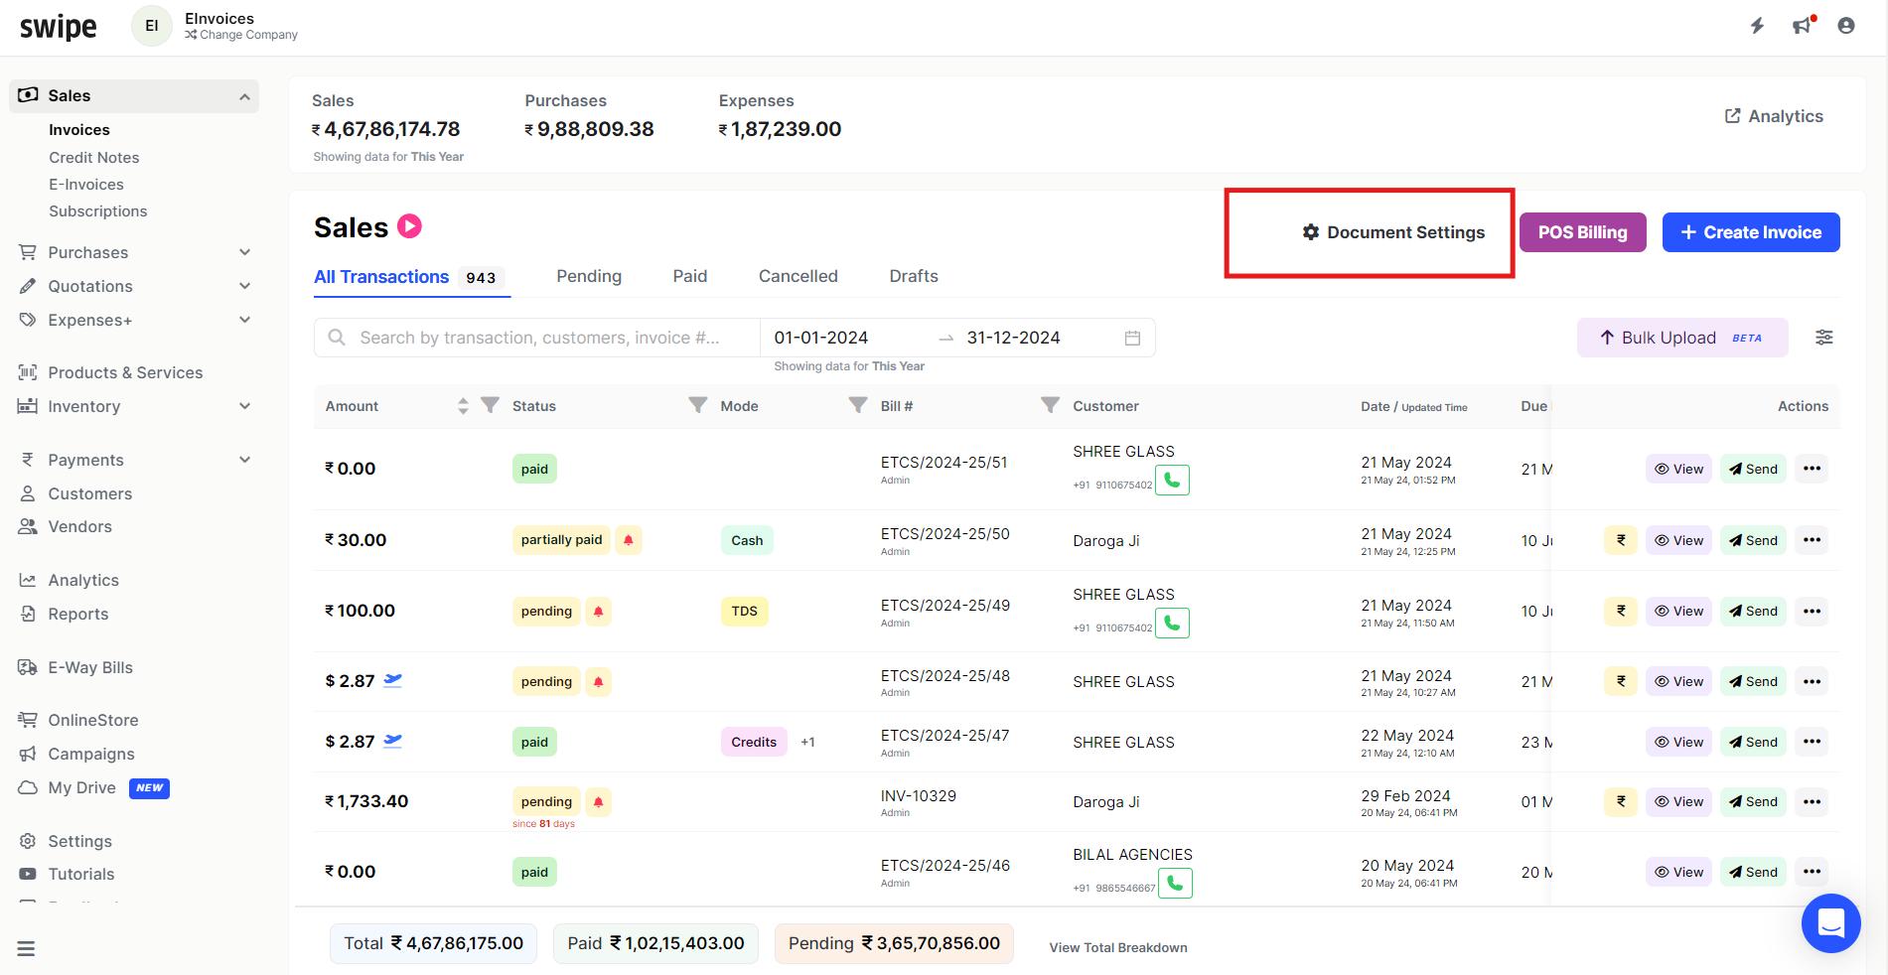This screenshot has width=1888, height=975.
Task: Filter the Bill # column
Action: click(x=1050, y=405)
